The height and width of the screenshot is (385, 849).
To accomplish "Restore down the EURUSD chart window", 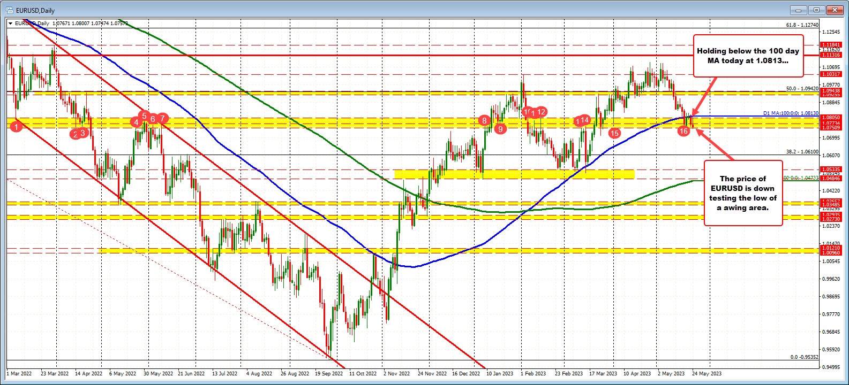I will pos(816,10).
